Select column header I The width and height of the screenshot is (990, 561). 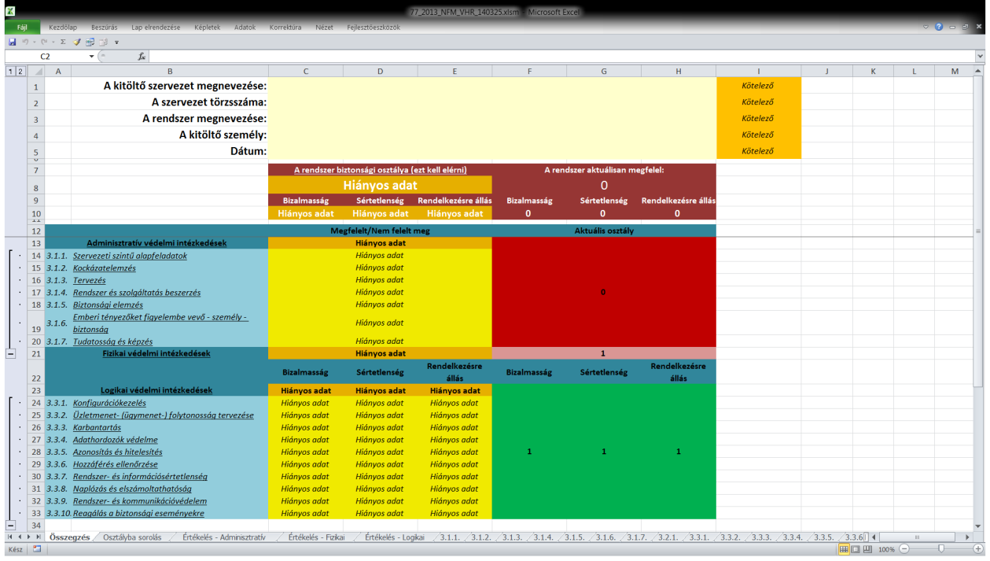pyautogui.click(x=759, y=72)
